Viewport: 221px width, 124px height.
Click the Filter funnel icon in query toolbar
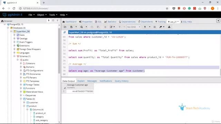(x=119, y=27)
